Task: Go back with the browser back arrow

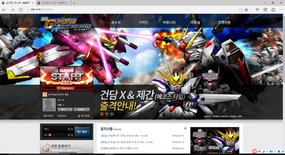Action: [4, 10]
